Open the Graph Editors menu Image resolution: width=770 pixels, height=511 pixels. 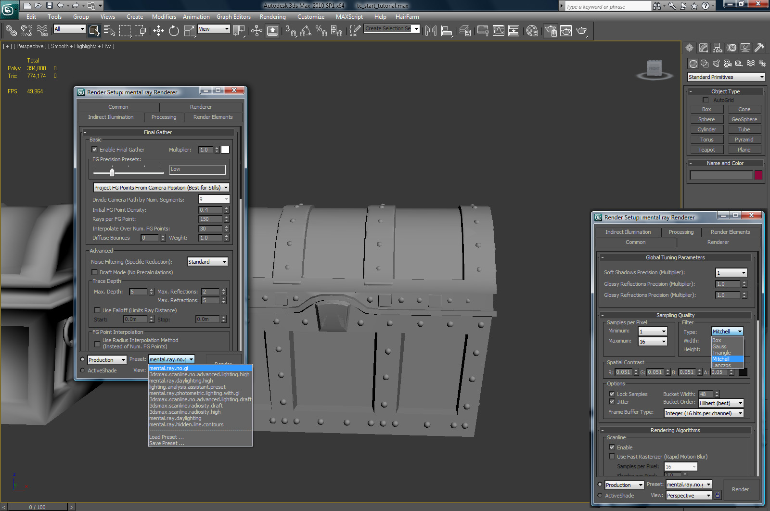click(233, 16)
